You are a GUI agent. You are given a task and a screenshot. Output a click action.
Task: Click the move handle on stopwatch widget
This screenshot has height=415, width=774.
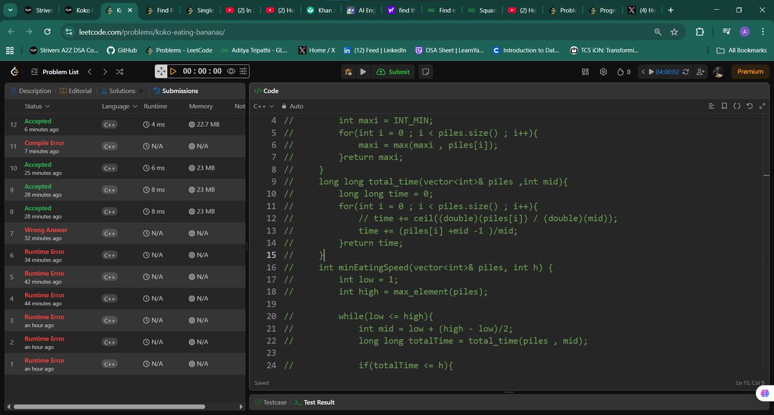pyautogui.click(x=161, y=72)
